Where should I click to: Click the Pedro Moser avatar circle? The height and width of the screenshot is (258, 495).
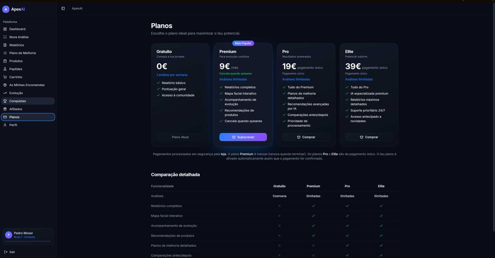(8, 235)
